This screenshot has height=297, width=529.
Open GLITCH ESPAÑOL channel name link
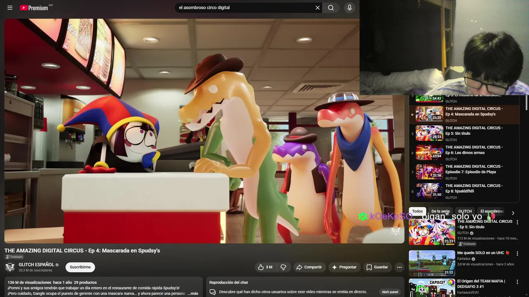[x=36, y=264]
